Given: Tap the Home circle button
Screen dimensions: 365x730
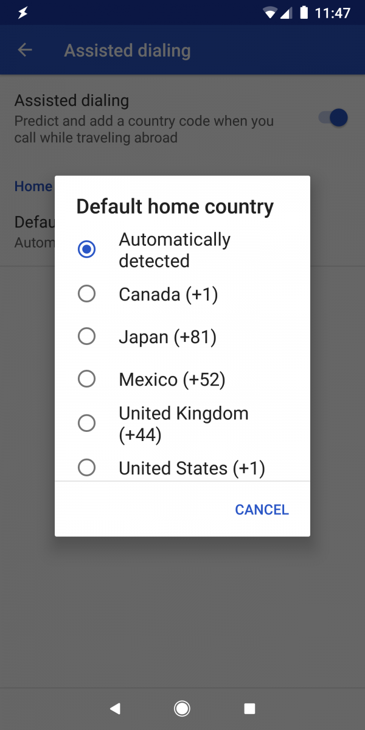Looking at the screenshot, I should (x=182, y=708).
